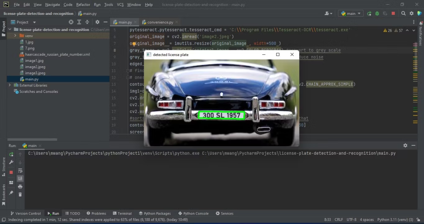Open Services tool window

tap(225, 213)
